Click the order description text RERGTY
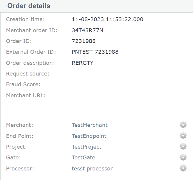Screen dimensions: 193x180 (x=83, y=63)
